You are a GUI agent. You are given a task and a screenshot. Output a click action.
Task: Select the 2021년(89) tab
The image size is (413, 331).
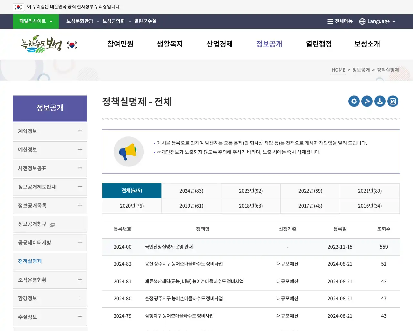coord(370,191)
